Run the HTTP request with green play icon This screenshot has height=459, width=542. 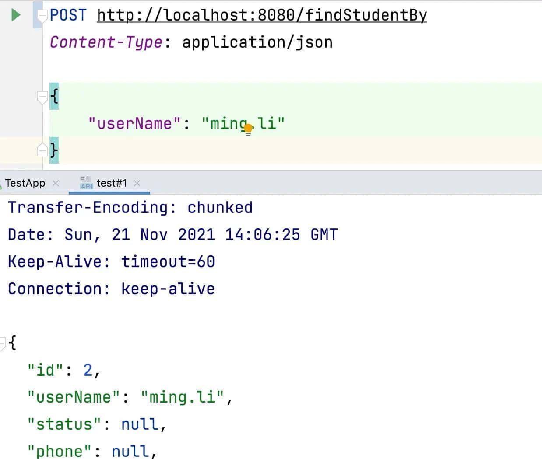coord(16,15)
